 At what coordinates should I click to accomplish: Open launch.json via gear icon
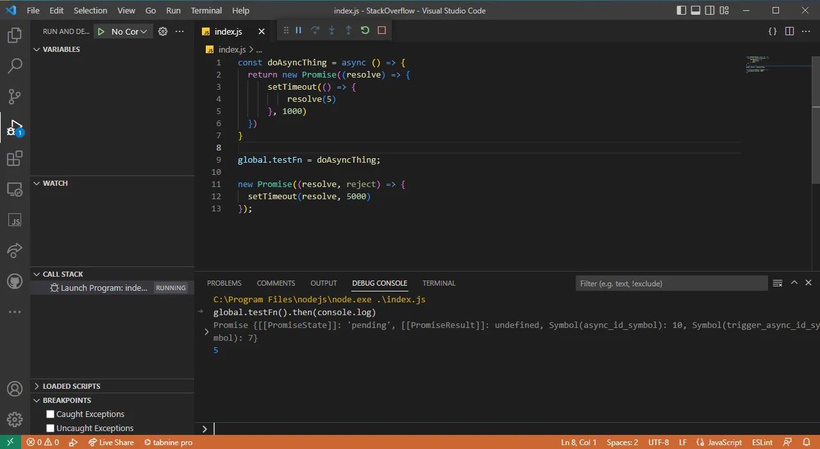pos(163,31)
